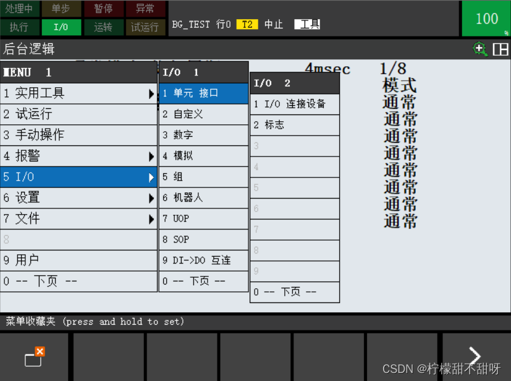This screenshot has width=511, height=381.
Task: Click the BG_TEST program name
Action: pyautogui.click(x=191, y=25)
